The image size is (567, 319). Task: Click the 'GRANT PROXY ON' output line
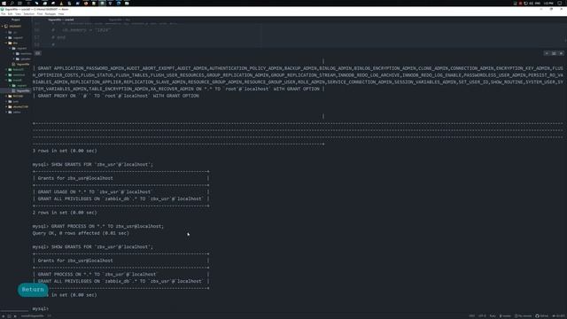click(116, 96)
